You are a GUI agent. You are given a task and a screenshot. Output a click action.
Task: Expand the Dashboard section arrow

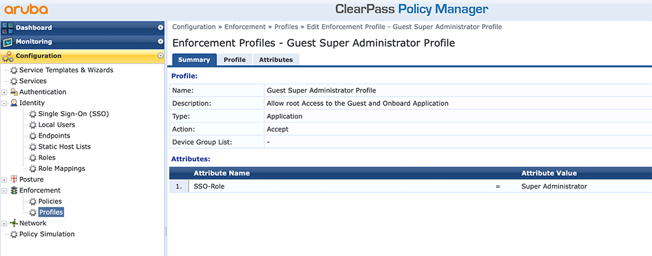click(160, 28)
